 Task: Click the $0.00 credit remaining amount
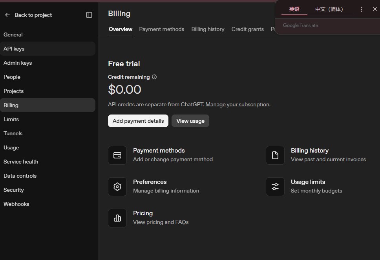(124, 89)
